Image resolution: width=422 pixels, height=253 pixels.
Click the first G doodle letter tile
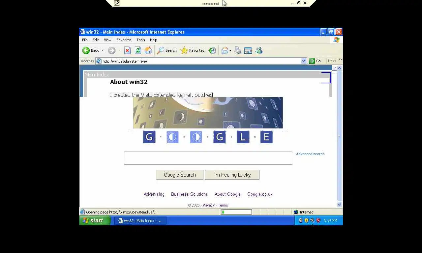(149, 137)
